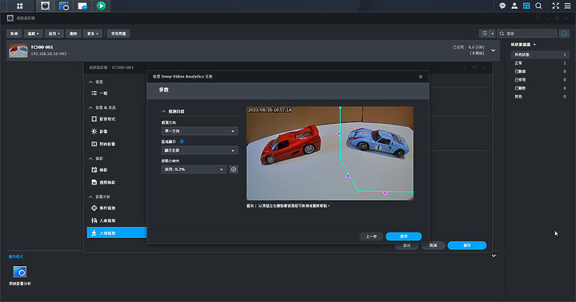This screenshot has width=576, height=302.
Task: Click the camera search input field
Action: click(527, 34)
